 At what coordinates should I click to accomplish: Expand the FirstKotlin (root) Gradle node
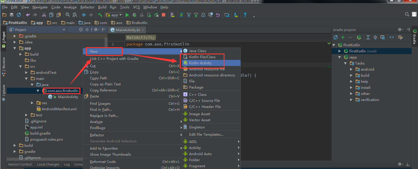[x=340, y=51]
